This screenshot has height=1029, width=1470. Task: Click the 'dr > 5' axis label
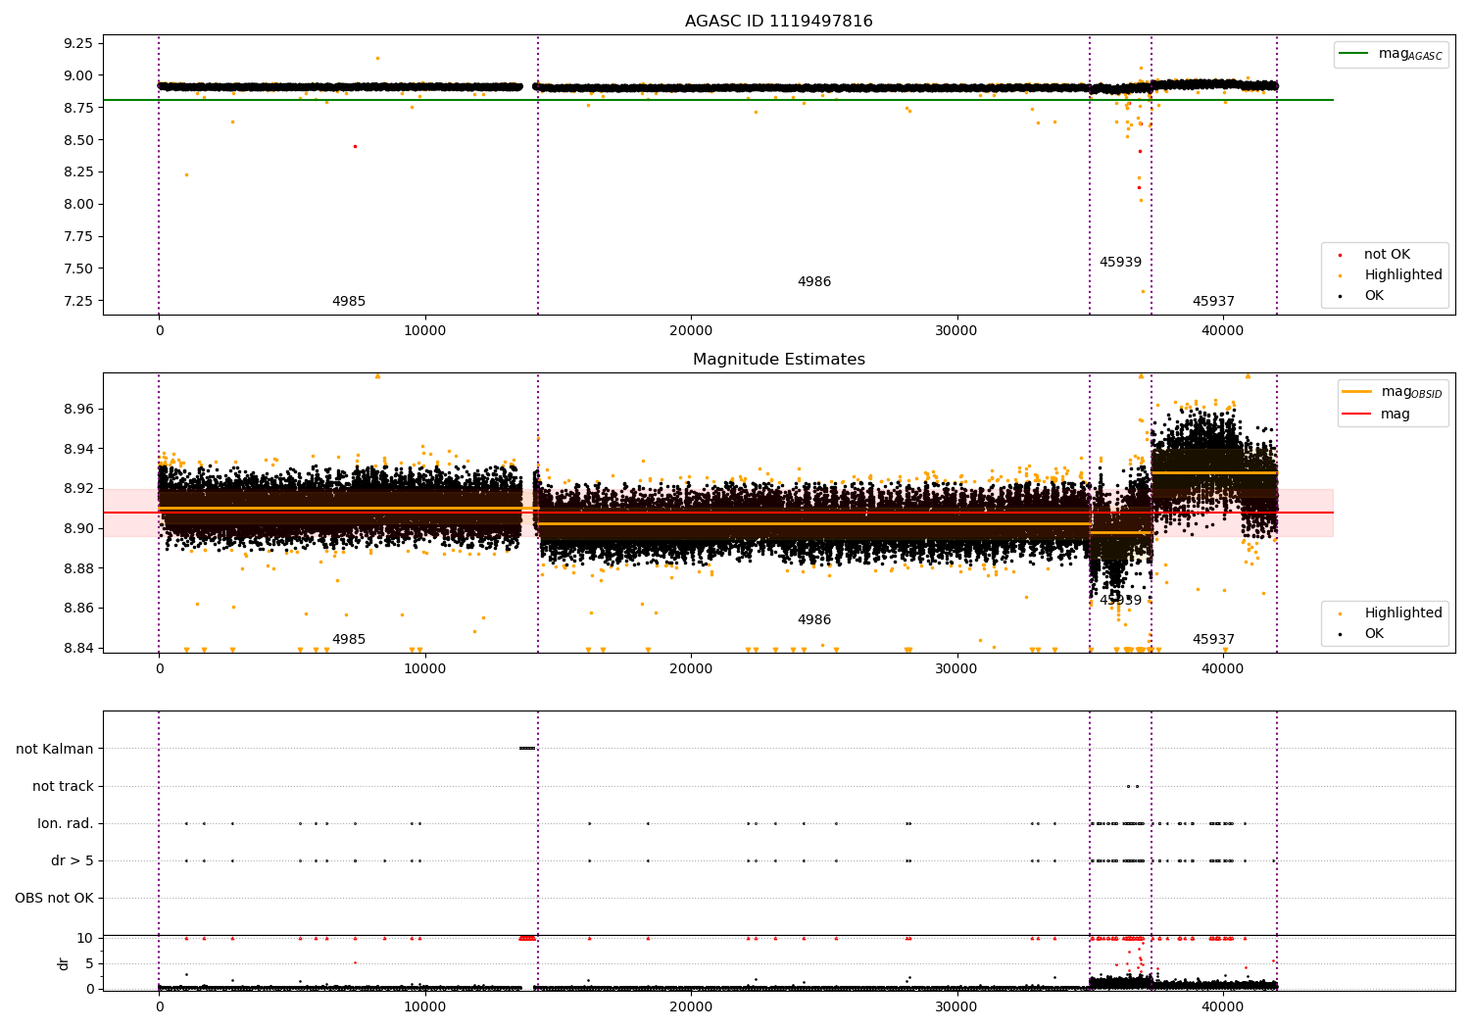(x=73, y=861)
